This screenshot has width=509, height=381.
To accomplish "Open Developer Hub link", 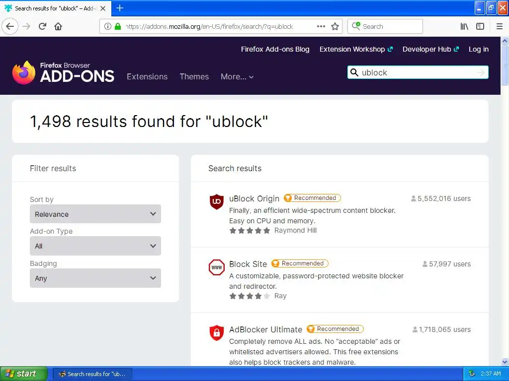I will [431, 49].
